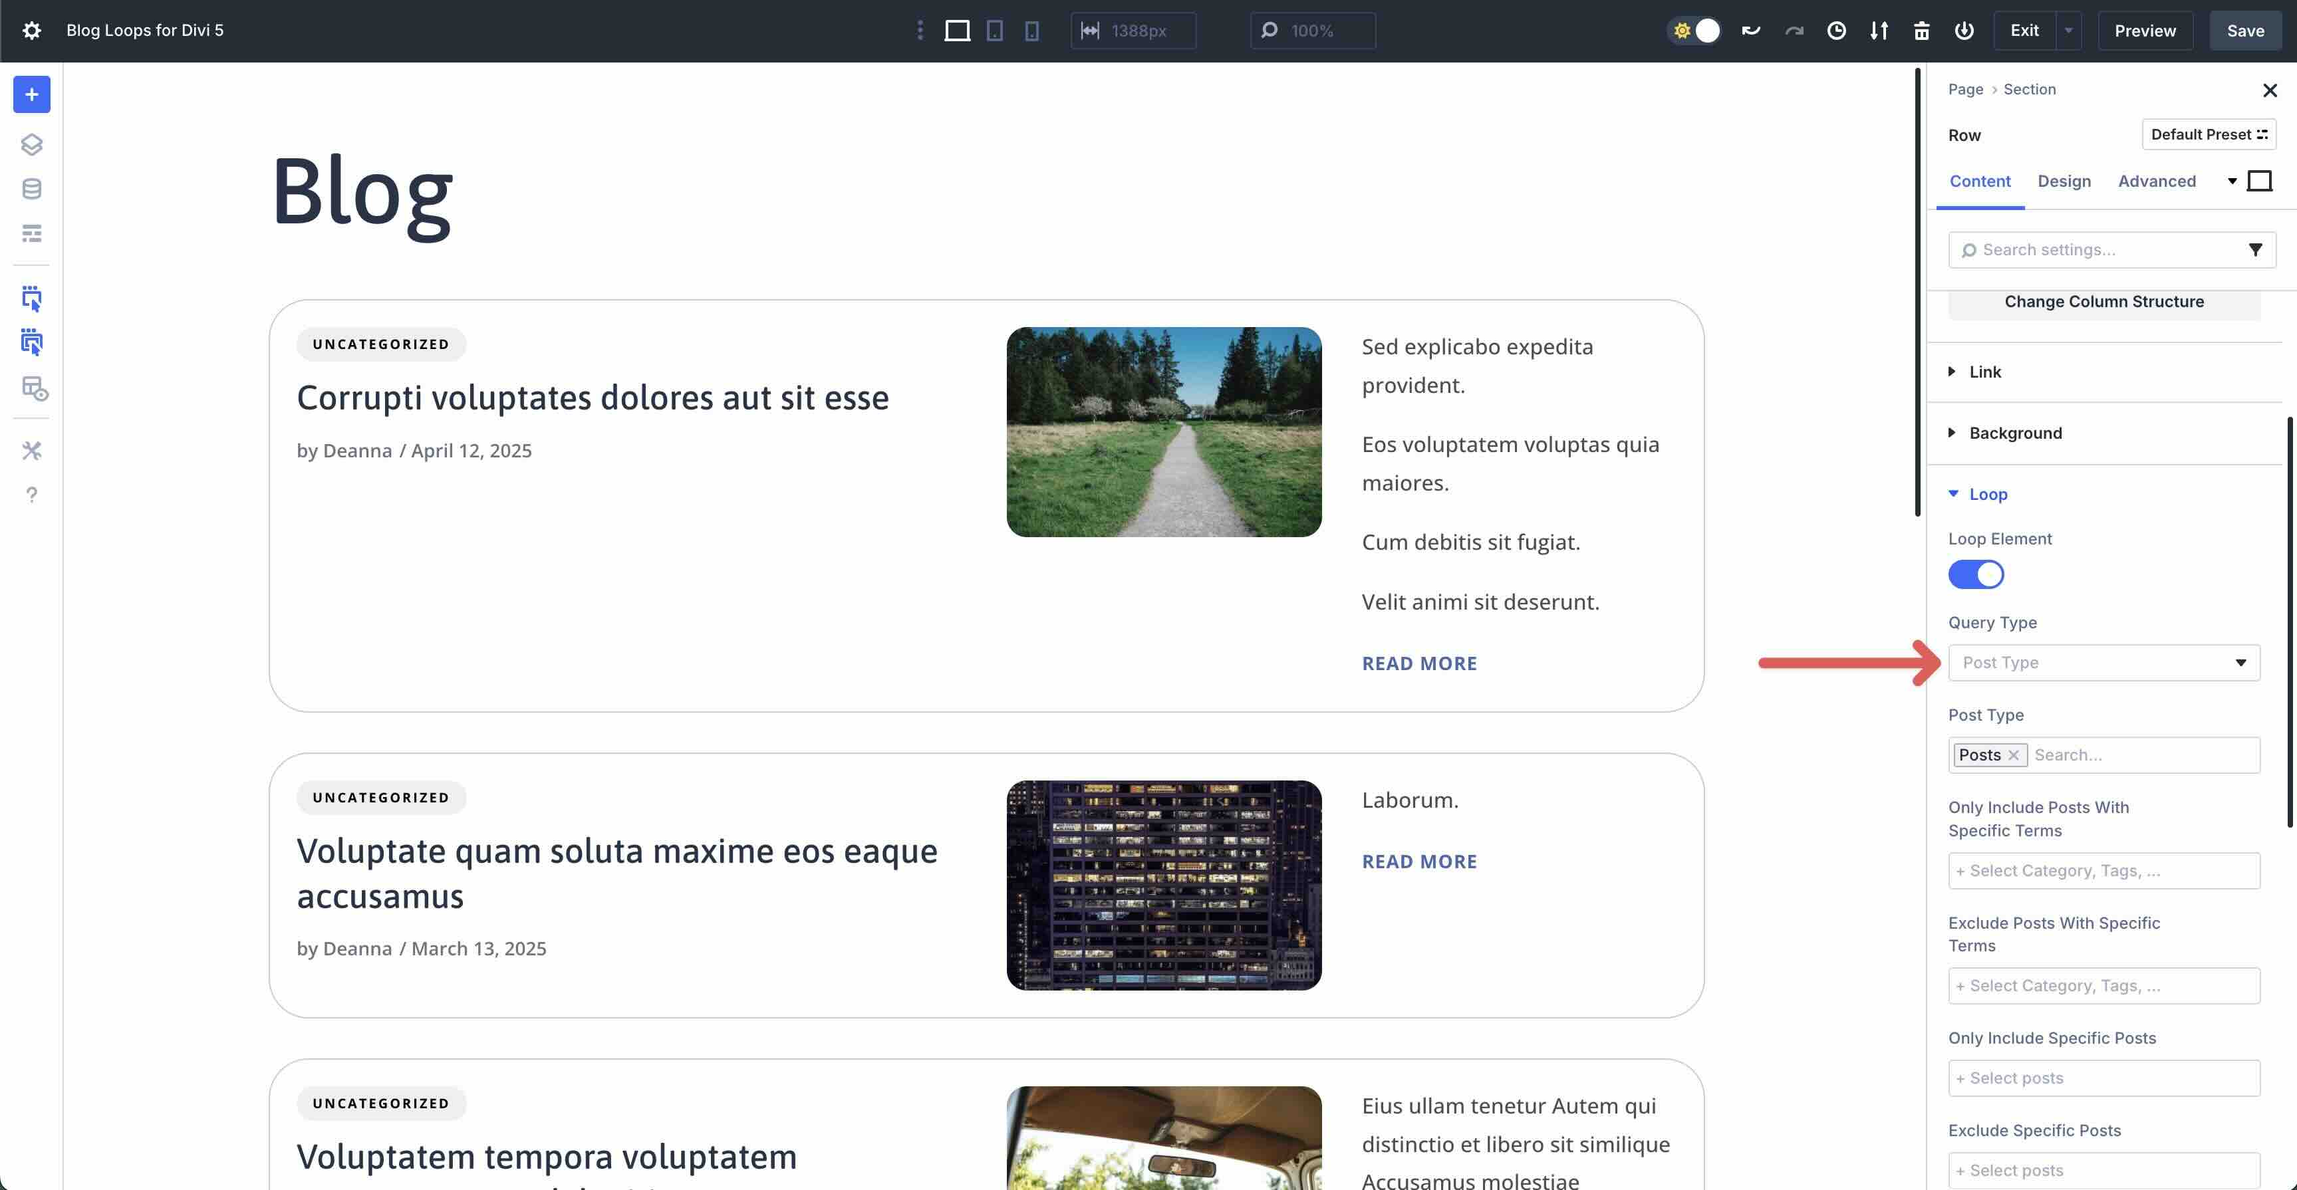Click the trash icon in the top toolbar

(1922, 29)
